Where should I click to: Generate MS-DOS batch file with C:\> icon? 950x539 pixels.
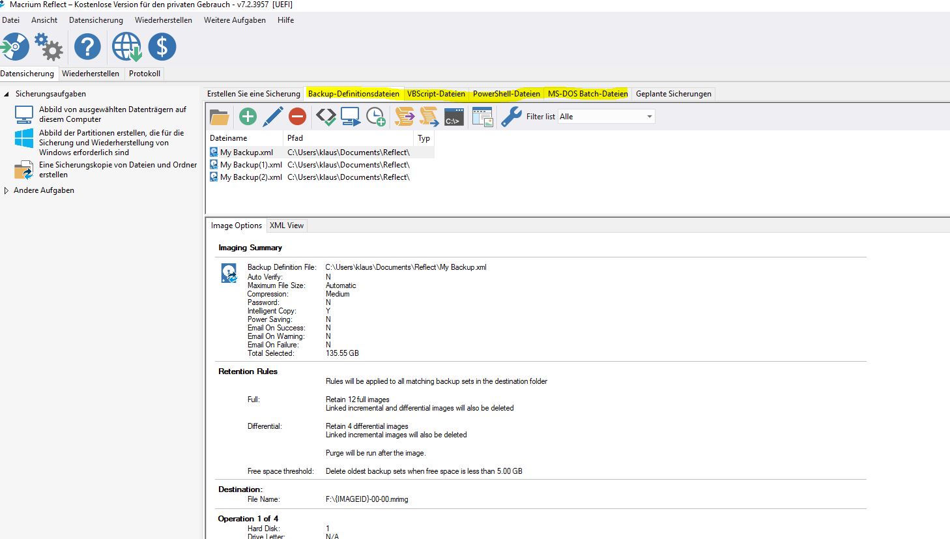453,117
